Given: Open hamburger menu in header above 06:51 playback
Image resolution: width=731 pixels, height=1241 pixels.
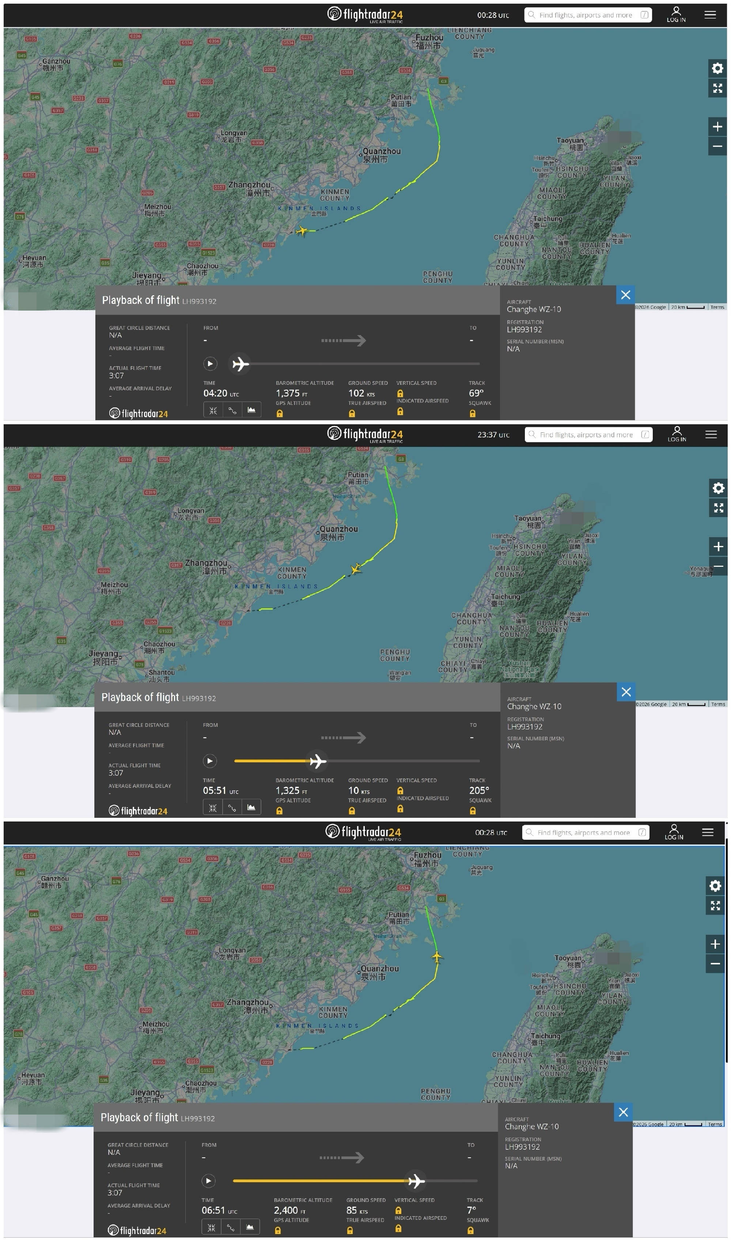Looking at the screenshot, I should click(x=708, y=832).
